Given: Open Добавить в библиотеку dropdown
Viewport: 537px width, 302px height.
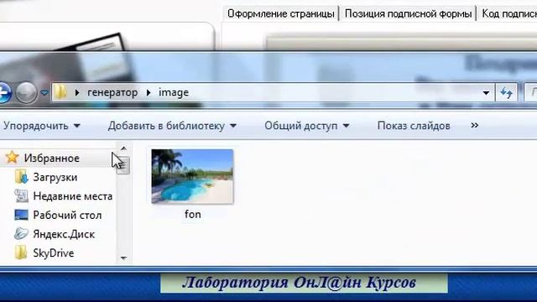Looking at the screenshot, I should click(x=172, y=126).
